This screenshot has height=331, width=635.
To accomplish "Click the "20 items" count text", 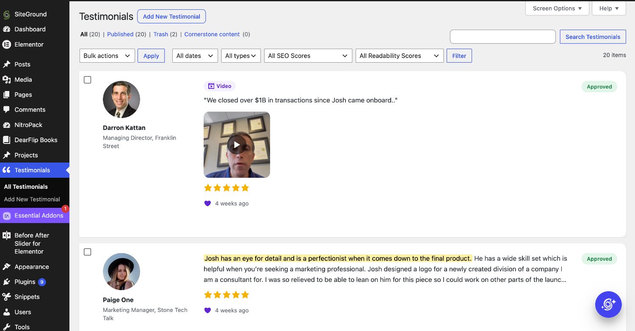I will pos(614,55).
